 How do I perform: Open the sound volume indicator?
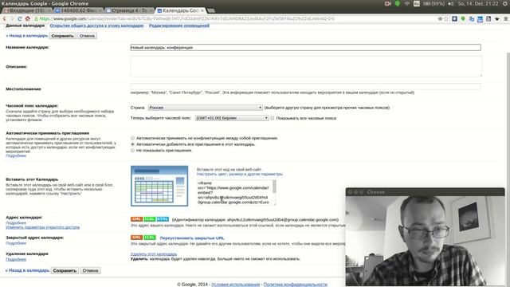click(451, 3)
